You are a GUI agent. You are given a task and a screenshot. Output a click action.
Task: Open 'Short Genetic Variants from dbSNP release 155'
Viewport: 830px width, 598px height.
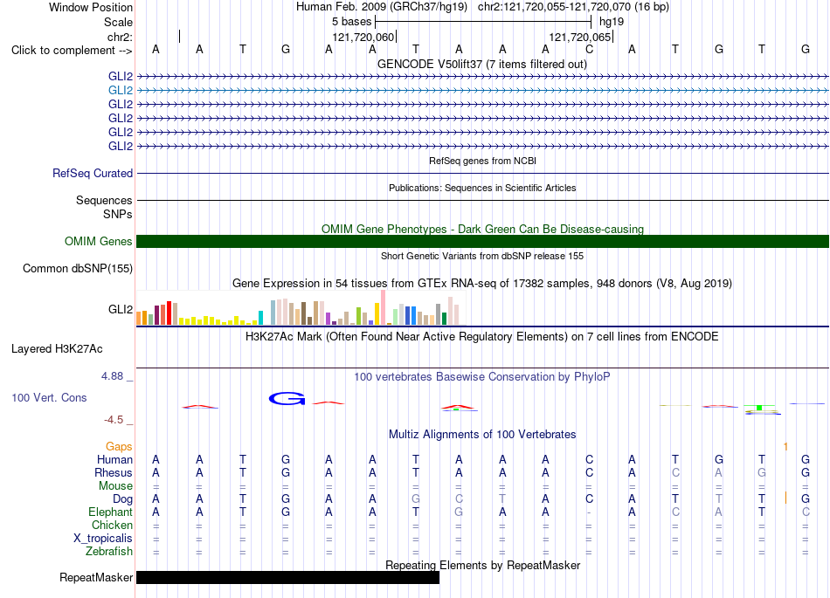click(482, 256)
